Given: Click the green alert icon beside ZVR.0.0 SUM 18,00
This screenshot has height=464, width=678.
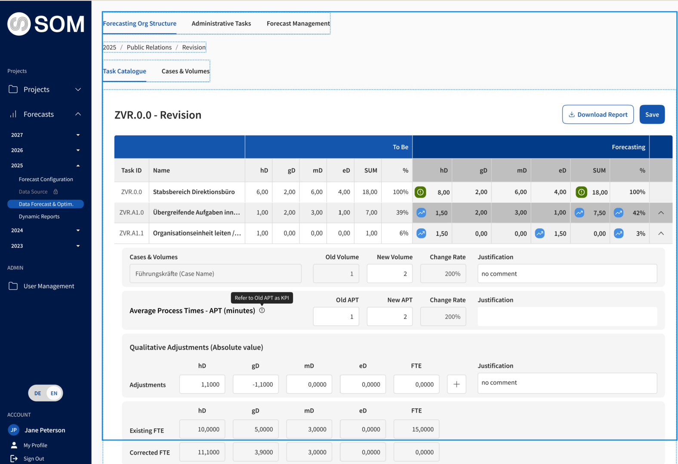Looking at the screenshot, I should click(581, 192).
